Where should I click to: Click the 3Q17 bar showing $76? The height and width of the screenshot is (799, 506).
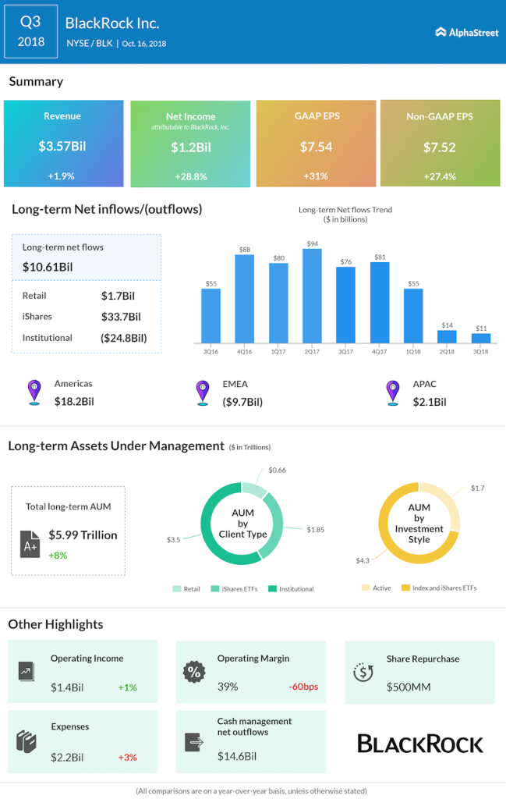345,305
